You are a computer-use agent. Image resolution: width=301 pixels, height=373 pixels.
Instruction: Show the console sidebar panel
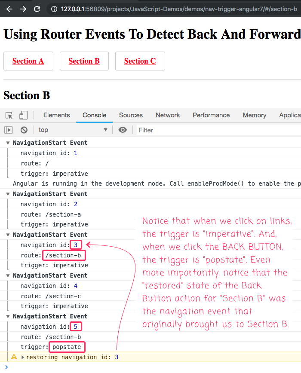pyautogui.click(x=9, y=130)
